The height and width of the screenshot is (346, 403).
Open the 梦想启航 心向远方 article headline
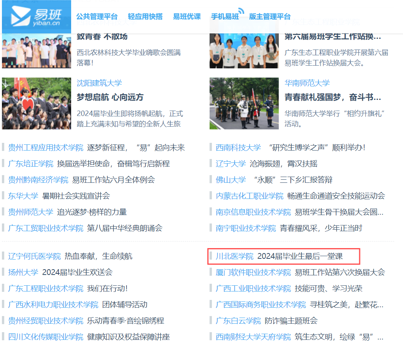[x=110, y=97]
